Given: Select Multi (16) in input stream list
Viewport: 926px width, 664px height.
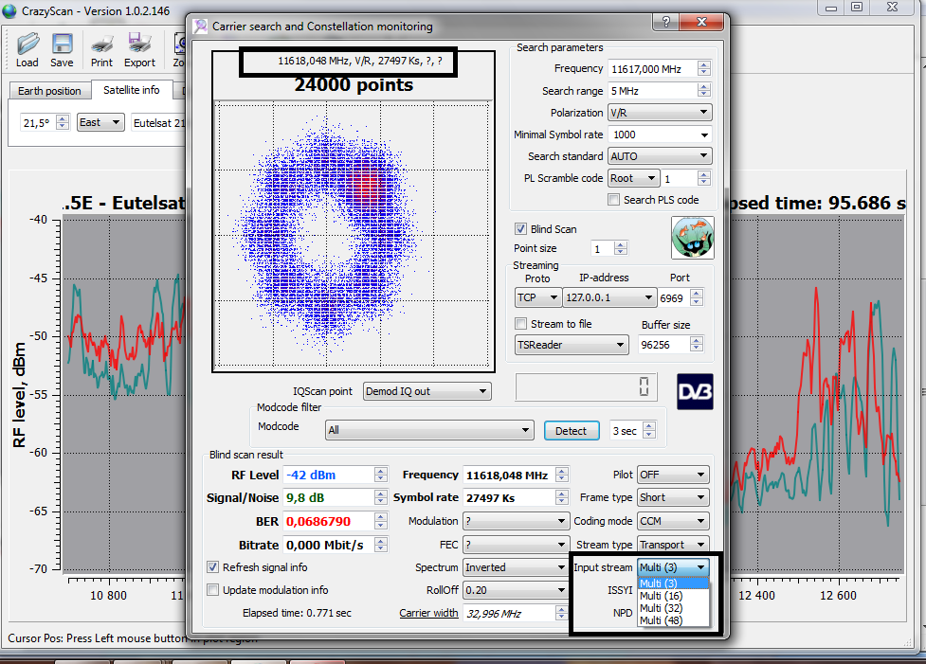Looking at the screenshot, I should coord(661,596).
